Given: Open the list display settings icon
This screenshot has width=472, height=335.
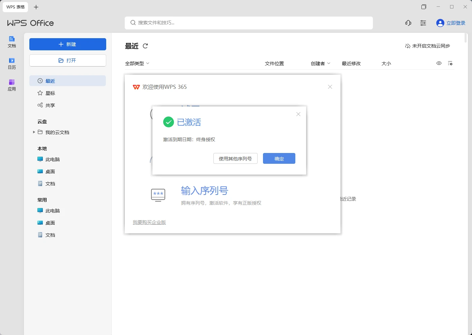Looking at the screenshot, I should coord(450,63).
